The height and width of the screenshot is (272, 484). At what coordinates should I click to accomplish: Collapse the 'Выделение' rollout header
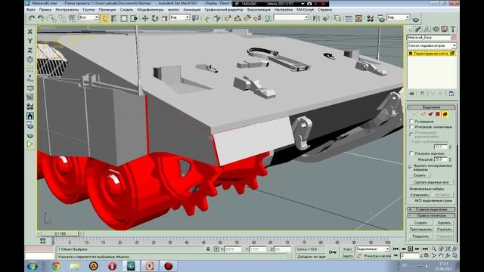tap(431, 107)
